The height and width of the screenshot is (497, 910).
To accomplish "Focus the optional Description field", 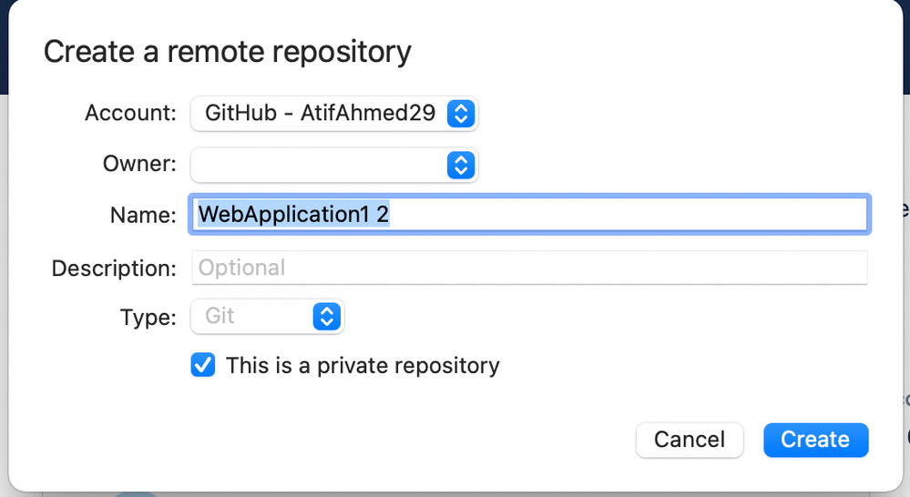I will 529,268.
